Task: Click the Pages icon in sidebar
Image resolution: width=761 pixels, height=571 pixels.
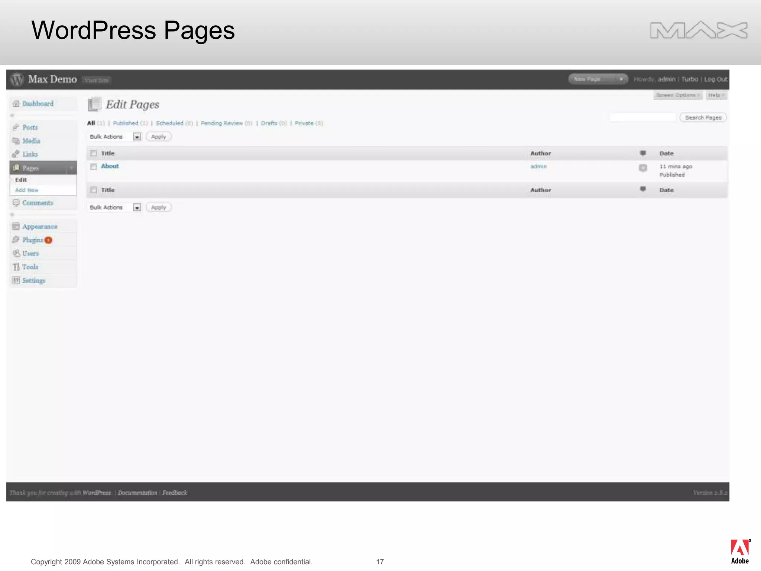Action: (16, 168)
